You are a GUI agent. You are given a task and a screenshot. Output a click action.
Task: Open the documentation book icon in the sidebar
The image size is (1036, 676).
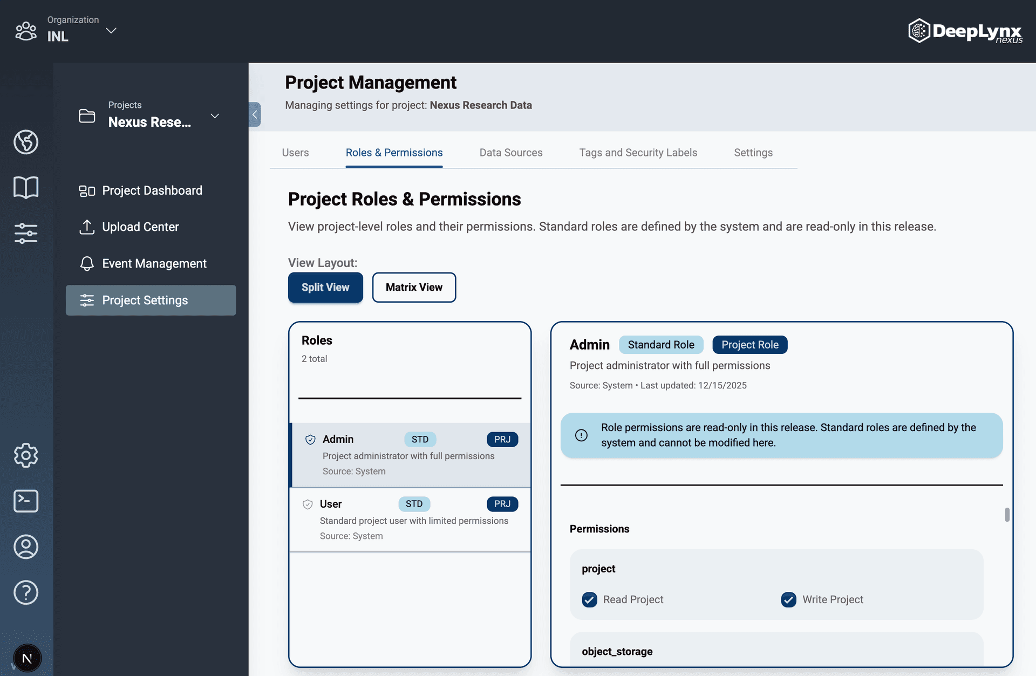click(26, 187)
